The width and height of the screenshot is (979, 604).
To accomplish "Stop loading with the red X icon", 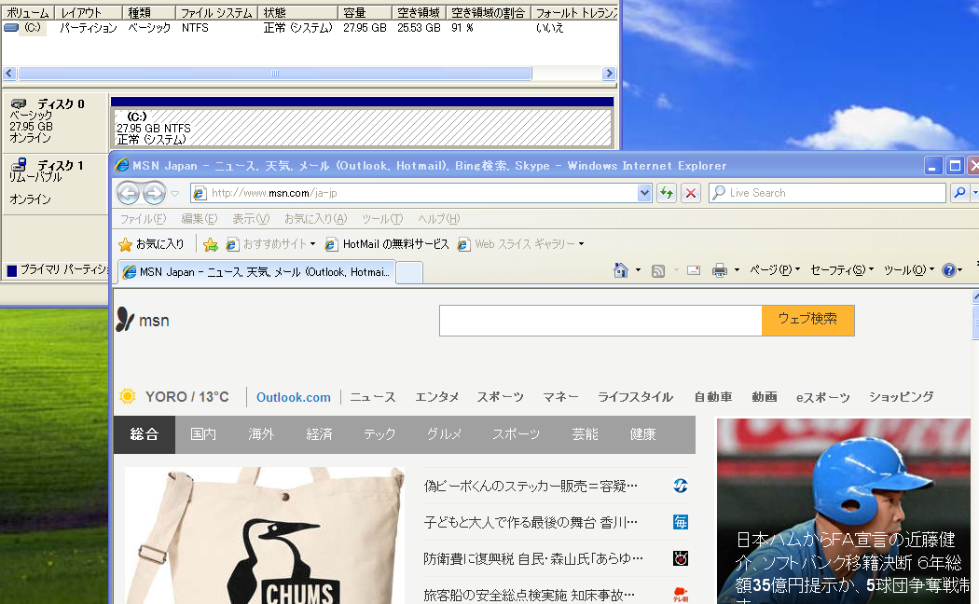I will (691, 193).
